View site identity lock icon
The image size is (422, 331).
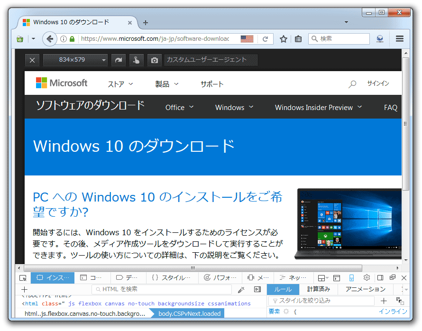72,39
